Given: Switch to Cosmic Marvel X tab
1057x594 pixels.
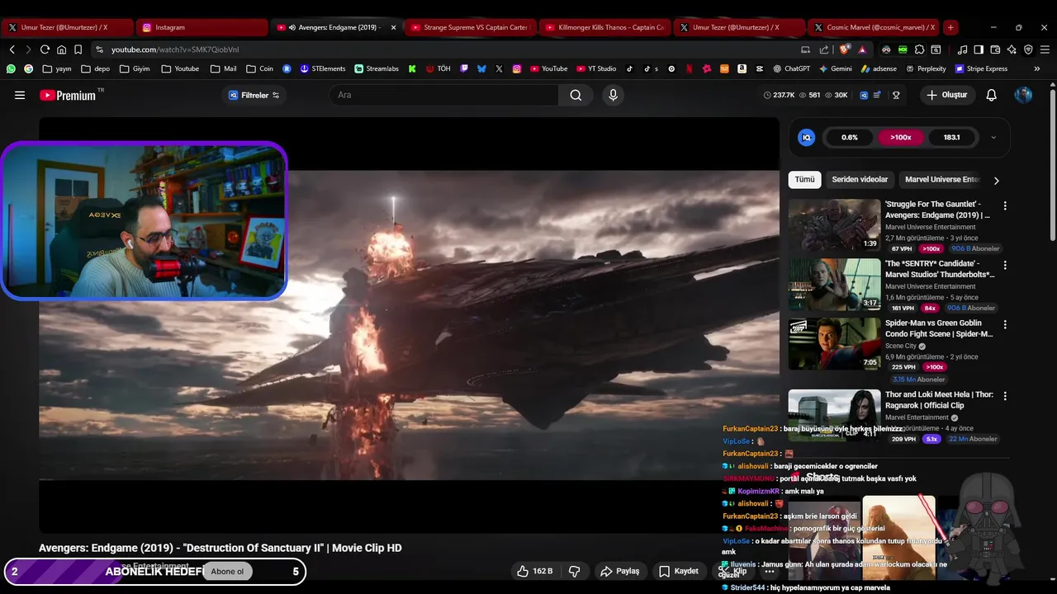Looking at the screenshot, I should (x=875, y=27).
